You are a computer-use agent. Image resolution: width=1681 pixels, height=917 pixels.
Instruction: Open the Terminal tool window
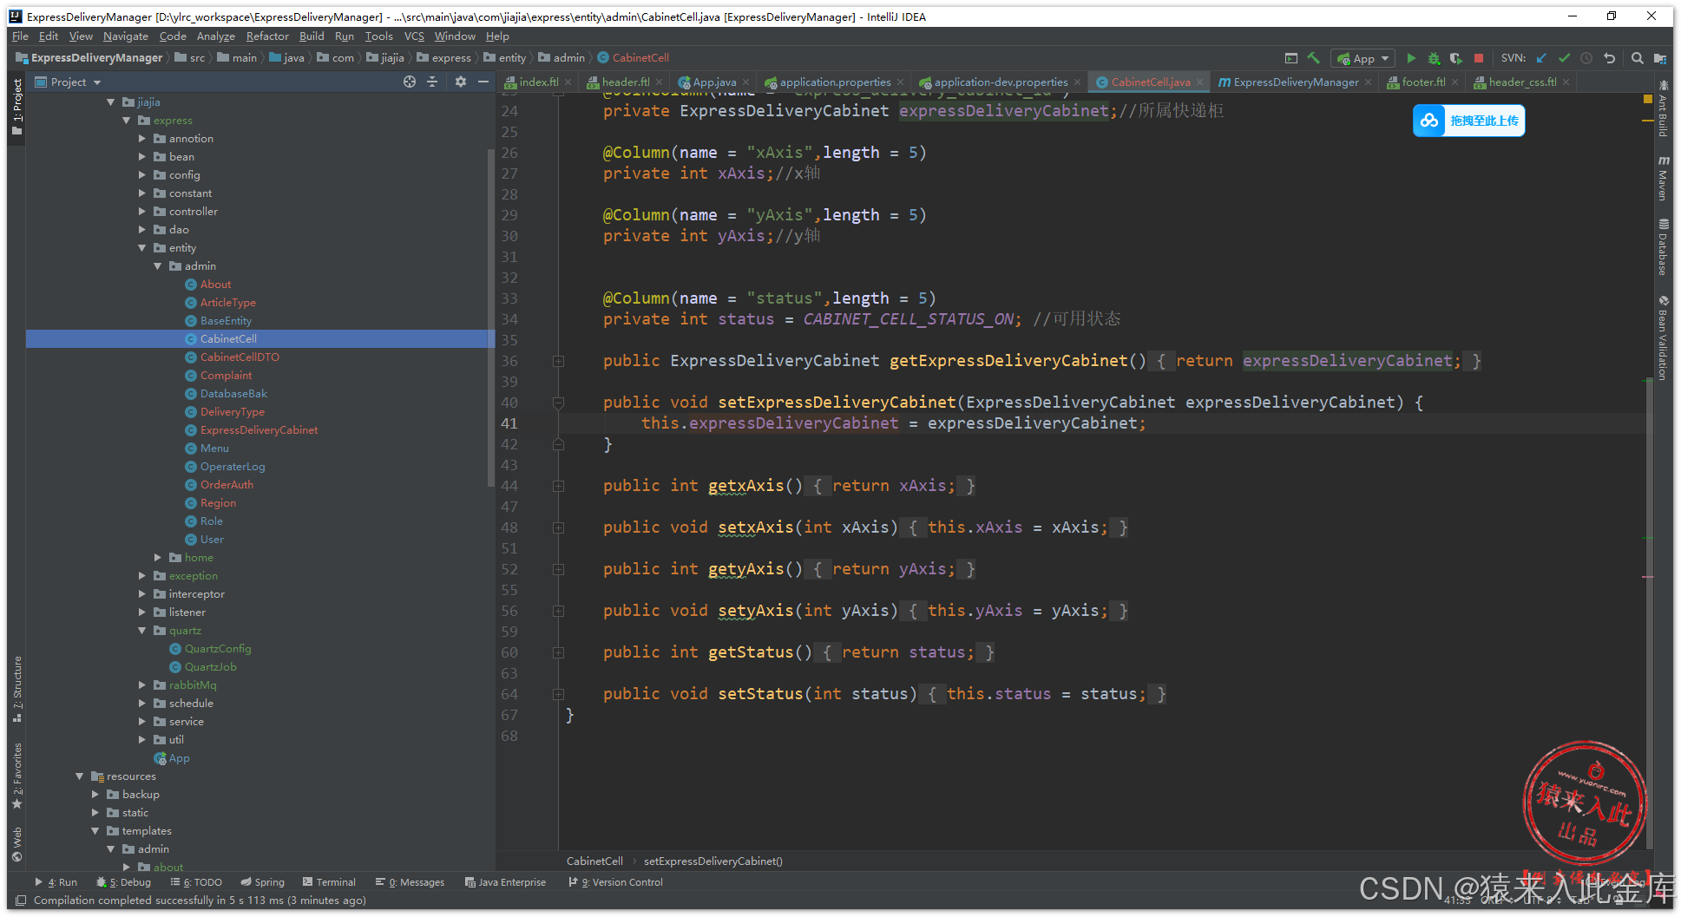329,882
